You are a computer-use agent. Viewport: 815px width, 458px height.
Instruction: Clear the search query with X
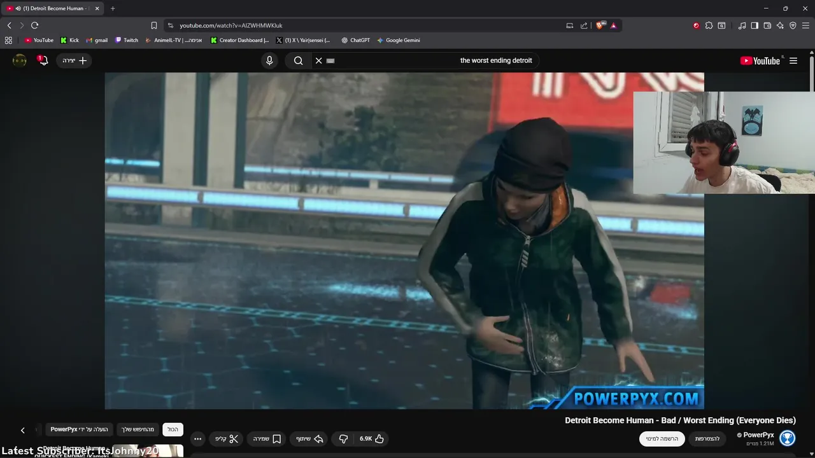(318, 60)
